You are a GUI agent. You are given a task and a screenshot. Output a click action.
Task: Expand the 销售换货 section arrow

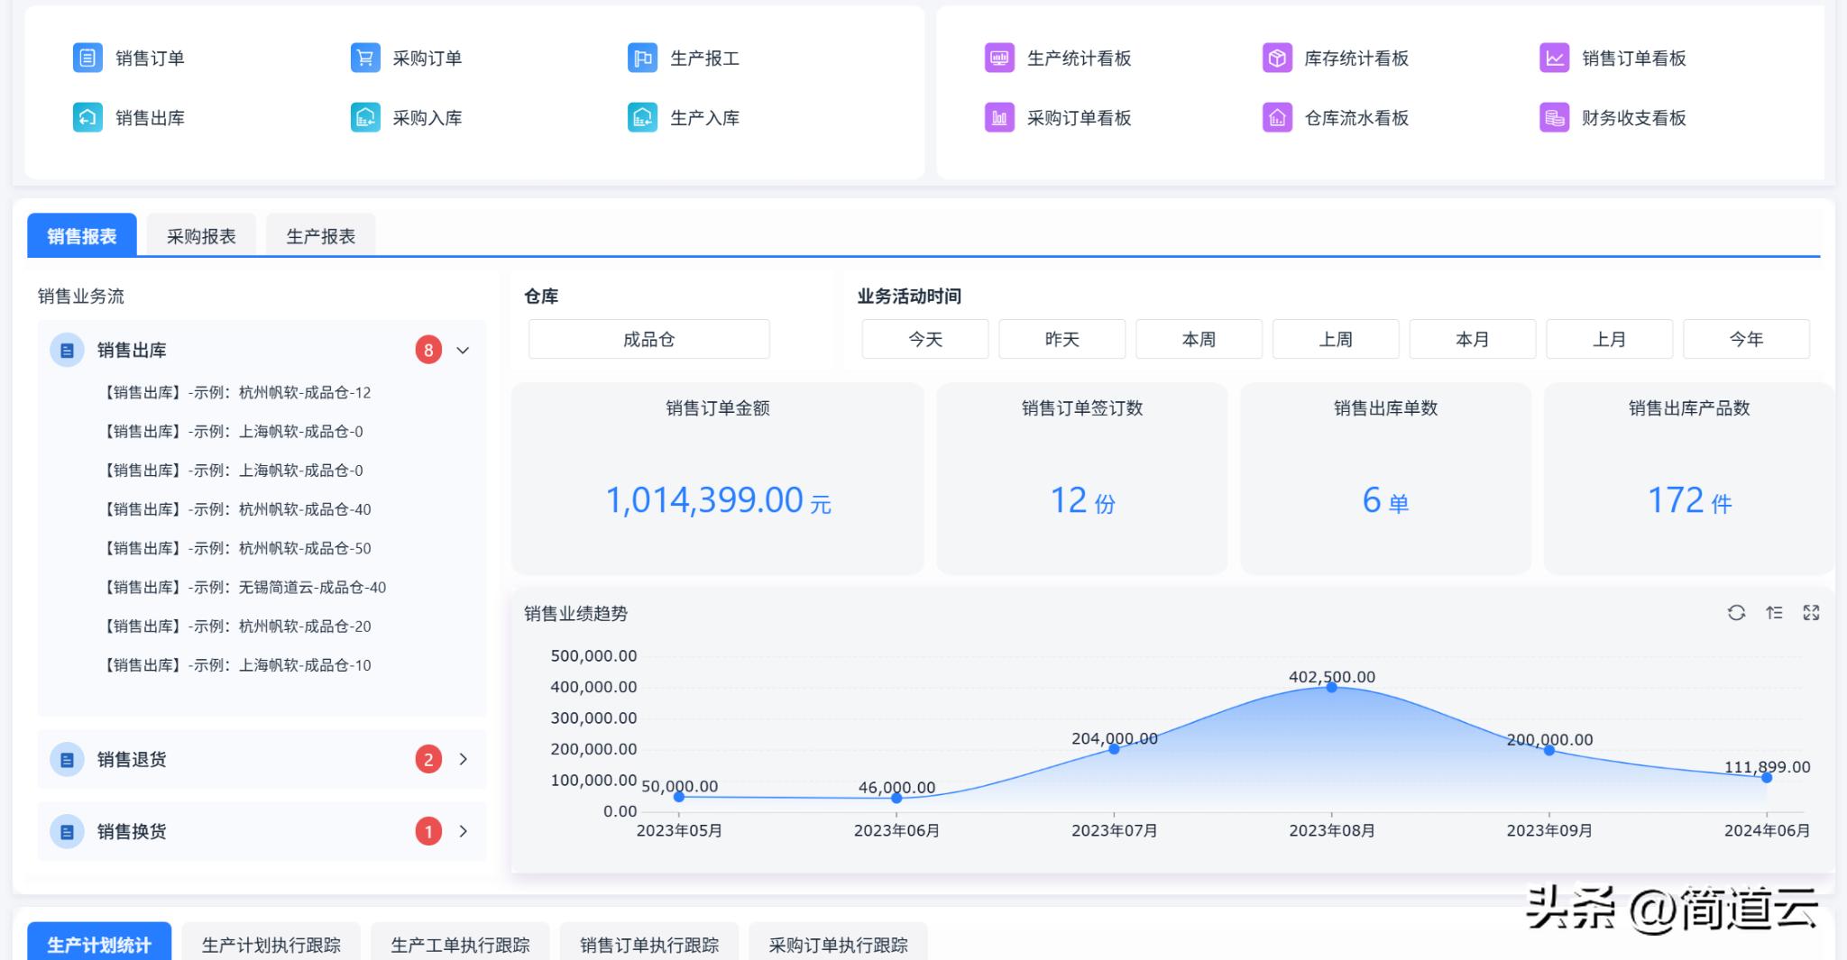click(x=464, y=831)
